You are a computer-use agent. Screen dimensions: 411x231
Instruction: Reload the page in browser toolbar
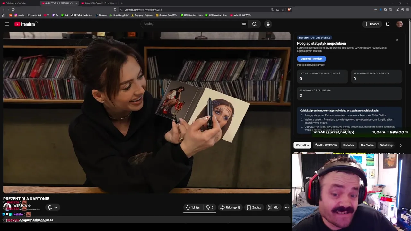click(13, 10)
